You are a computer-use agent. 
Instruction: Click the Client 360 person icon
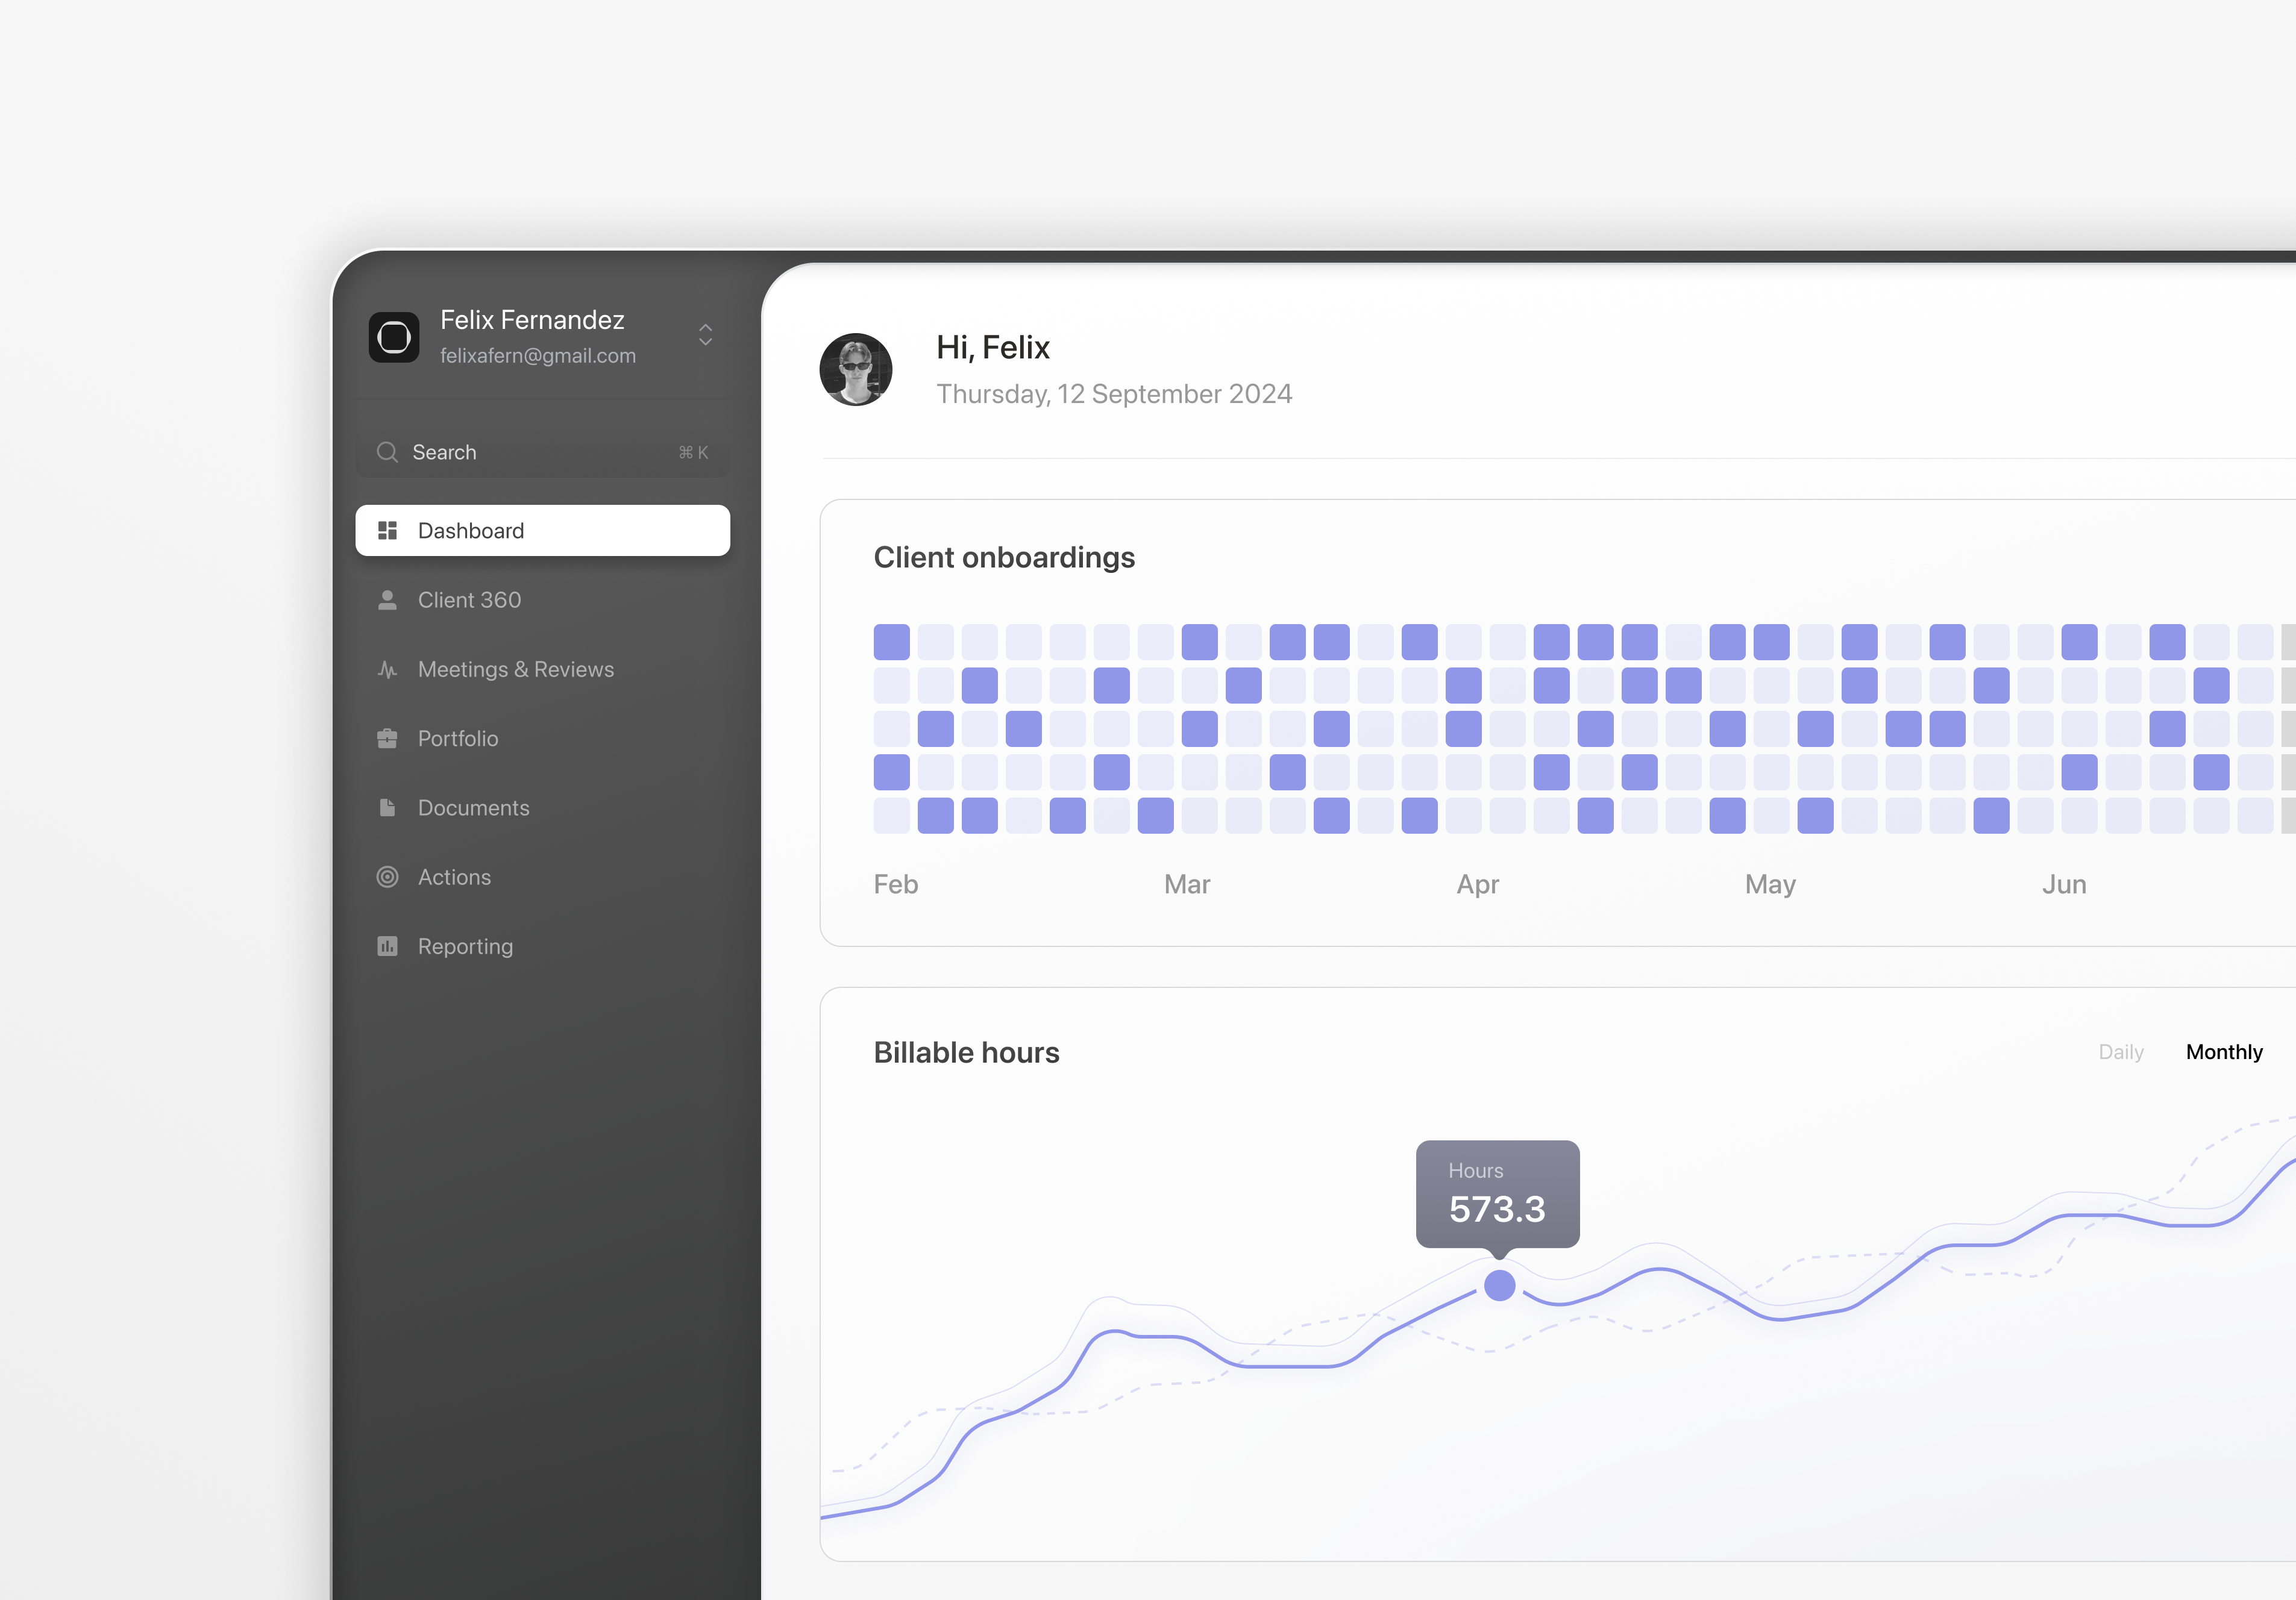(387, 599)
